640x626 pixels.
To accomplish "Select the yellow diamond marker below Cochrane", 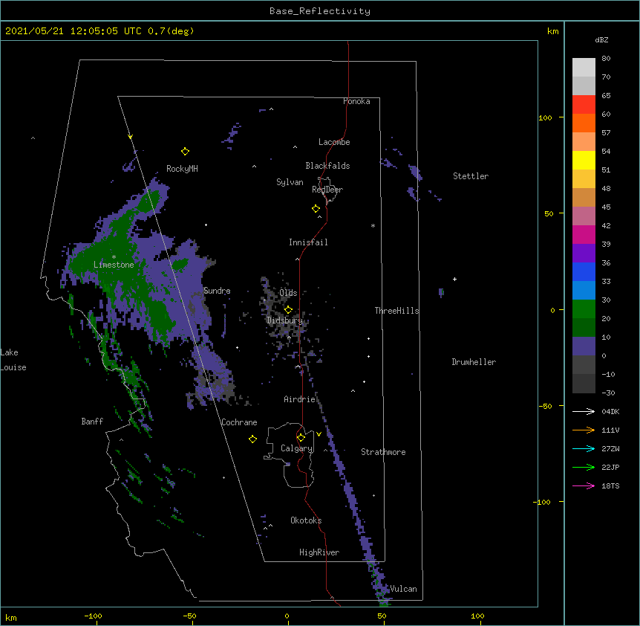I will [x=252, y=439].
